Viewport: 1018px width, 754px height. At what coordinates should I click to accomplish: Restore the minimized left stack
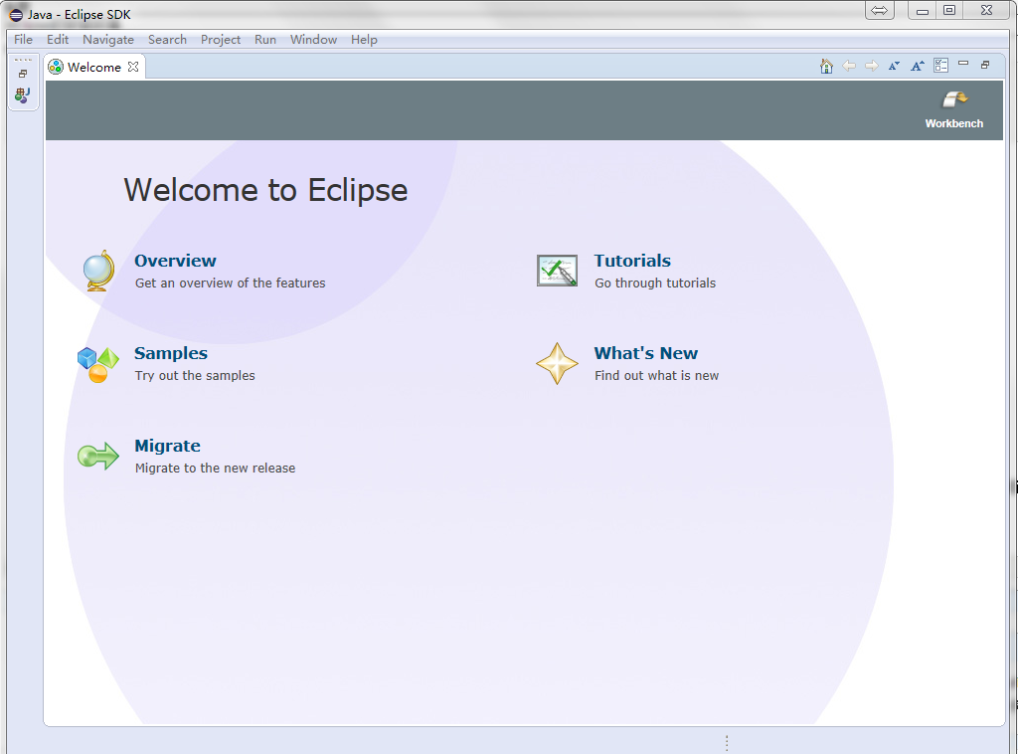coord(23,74)
